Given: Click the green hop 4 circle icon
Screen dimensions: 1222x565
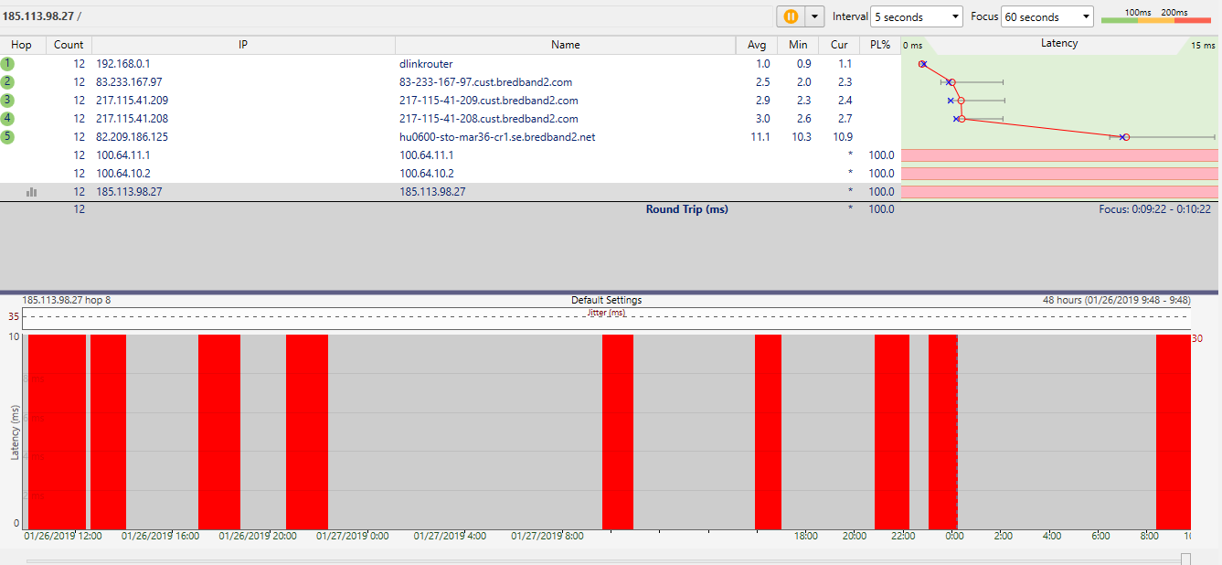Looking at the screenshot, I should click(x=8, y=119).
